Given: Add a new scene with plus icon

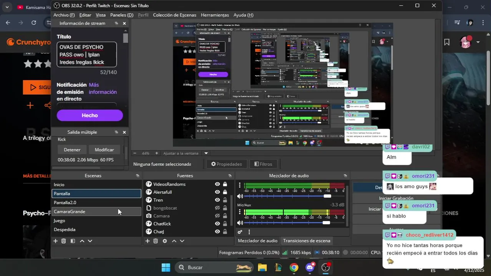Looking at the screenshot, I should 55,241.
